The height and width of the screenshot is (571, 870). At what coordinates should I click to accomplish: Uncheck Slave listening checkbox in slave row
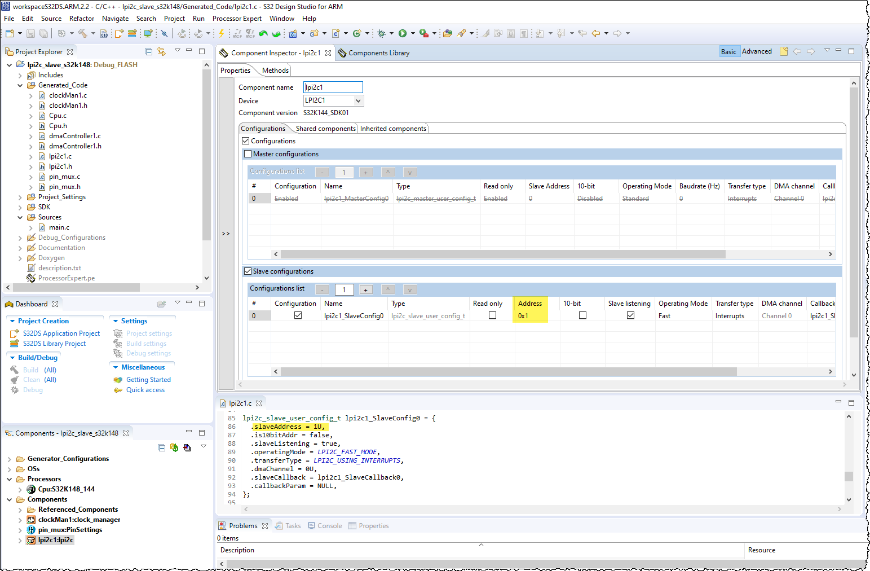630,315
